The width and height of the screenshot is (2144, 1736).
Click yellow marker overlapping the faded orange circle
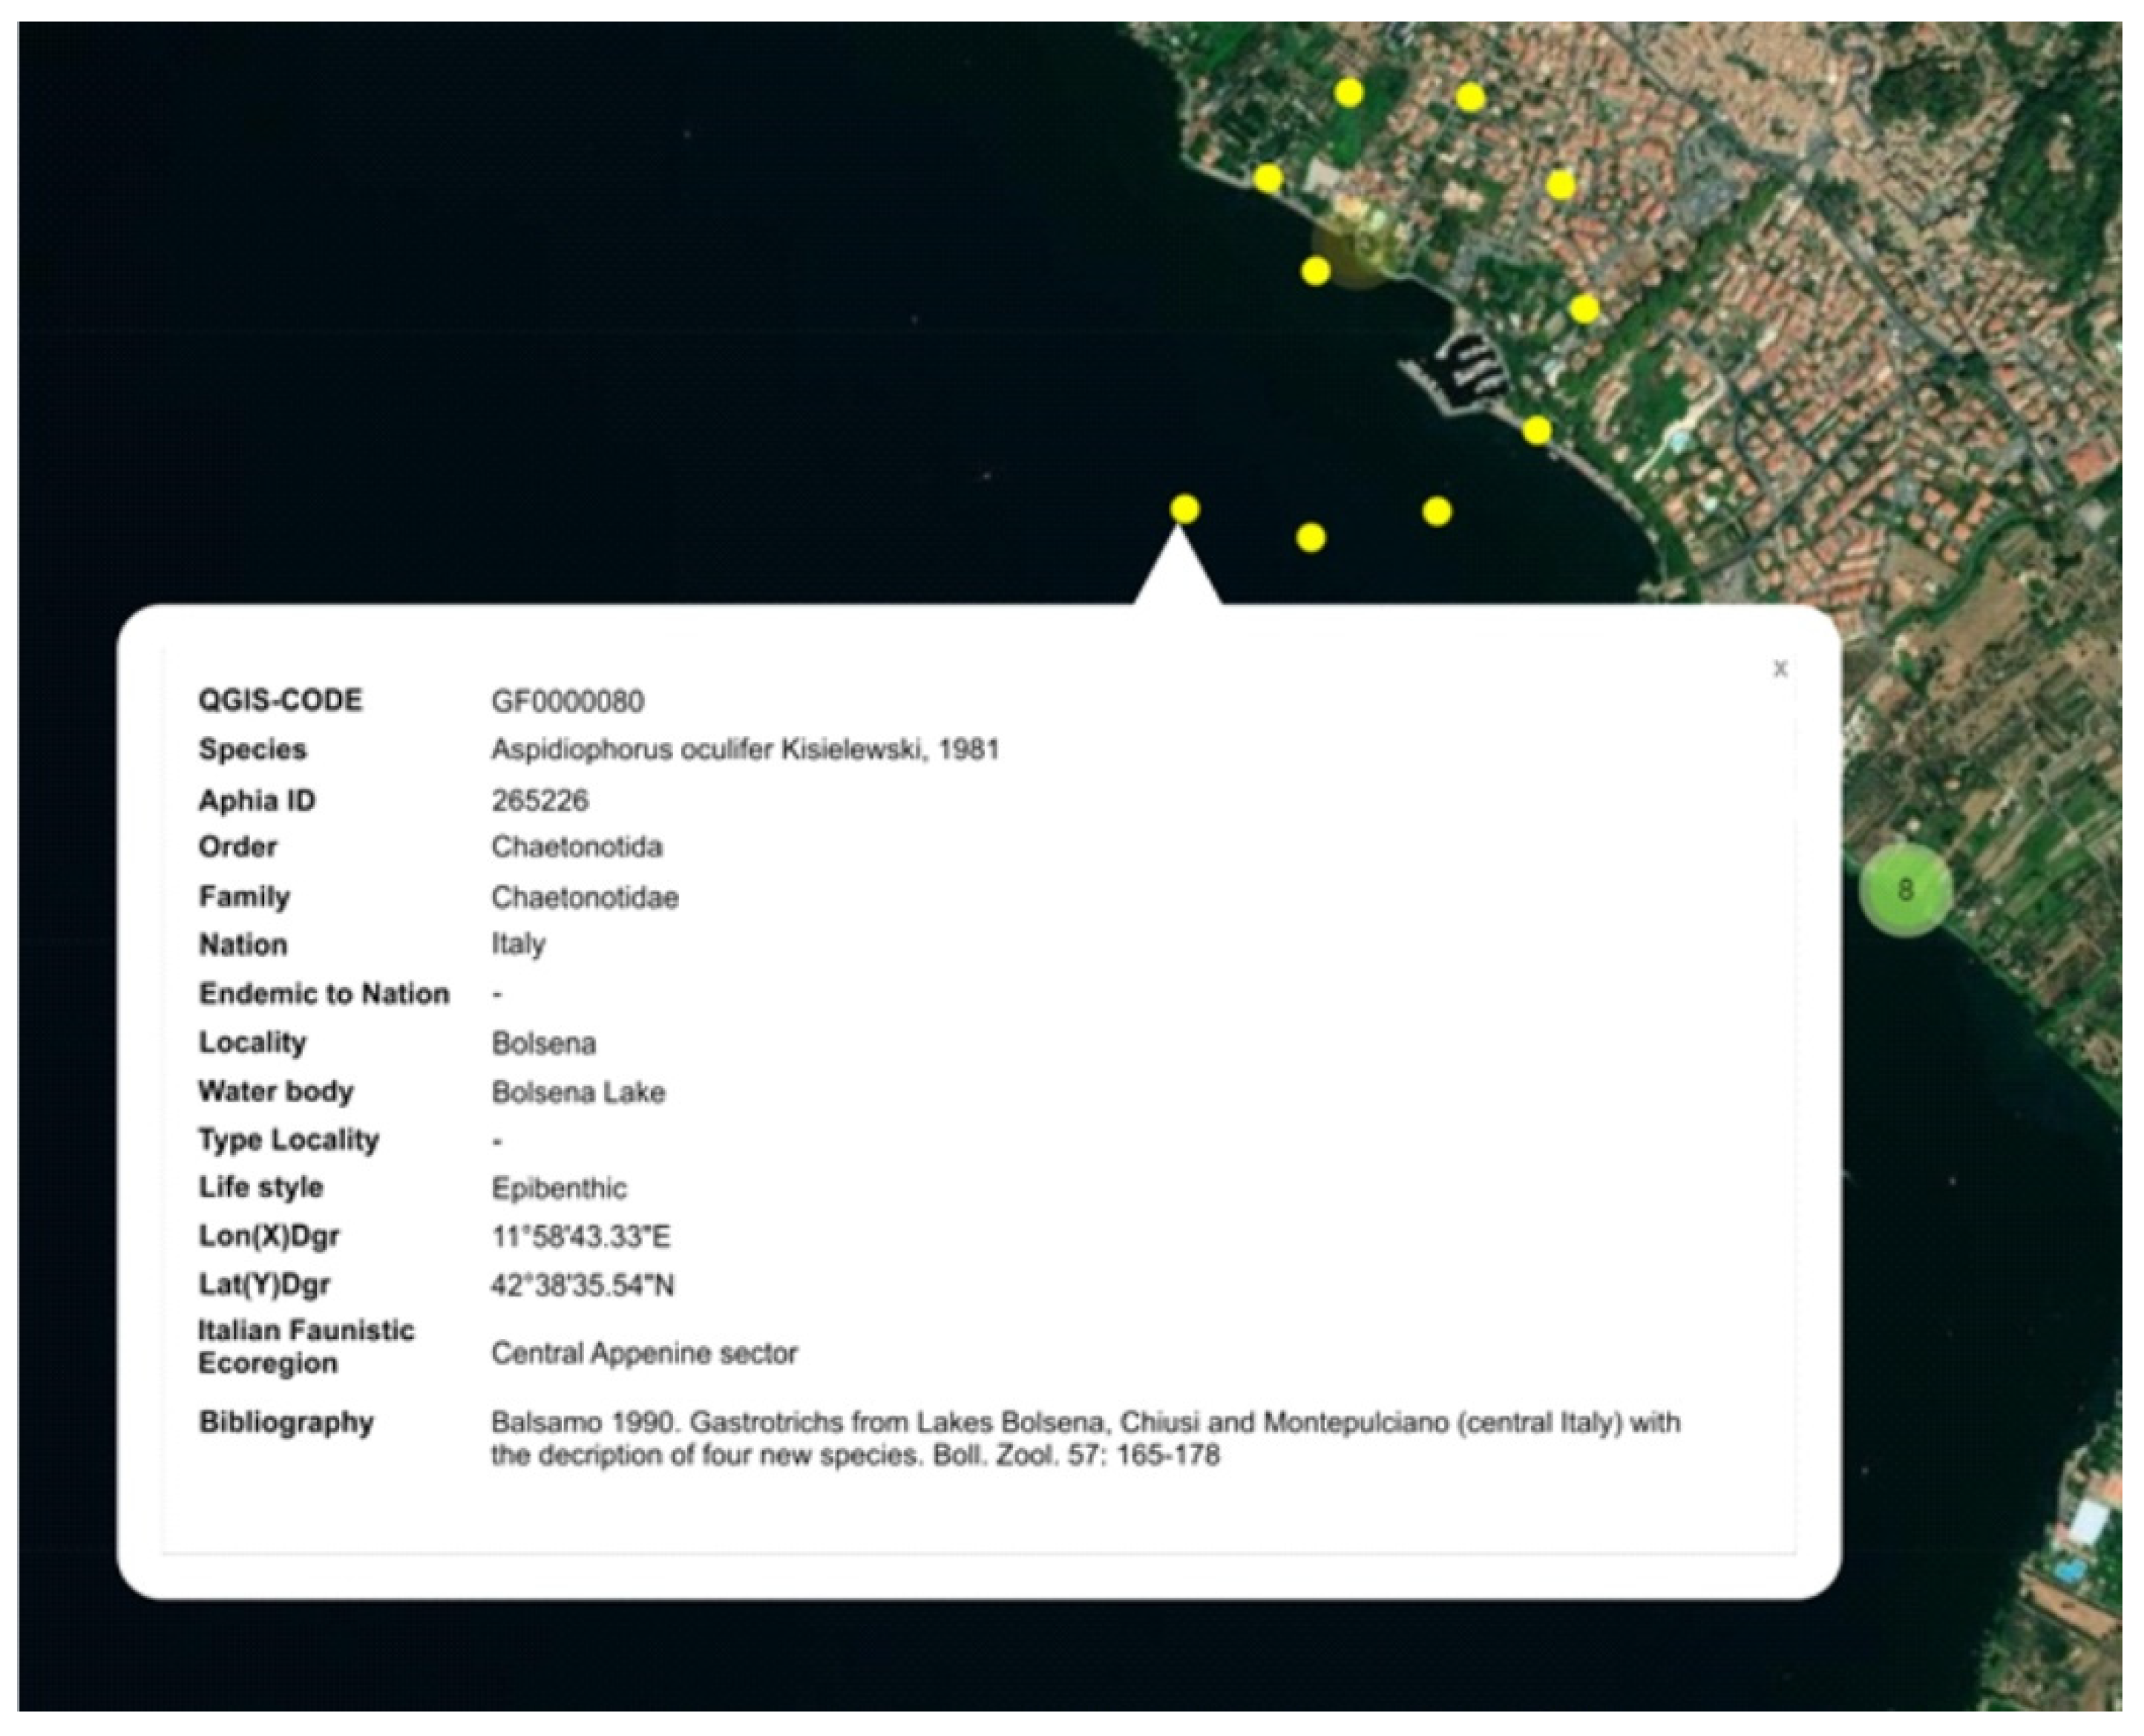(x=1315, y=270)
